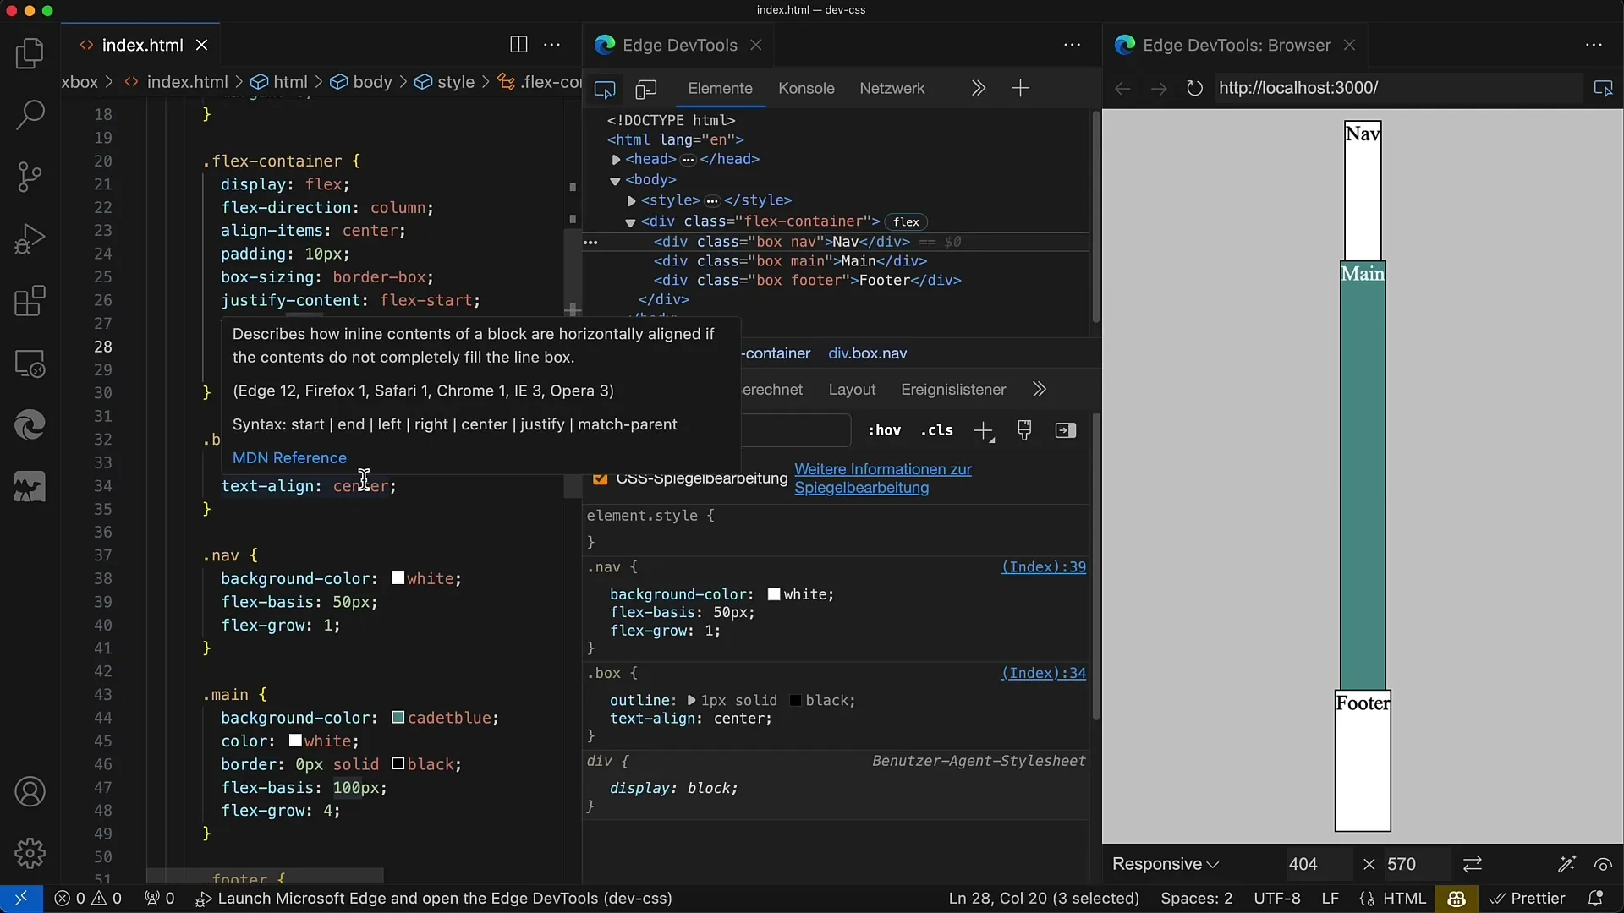Select the inspect element tool in DevTools
The image size is (1624, 913).
605,89
